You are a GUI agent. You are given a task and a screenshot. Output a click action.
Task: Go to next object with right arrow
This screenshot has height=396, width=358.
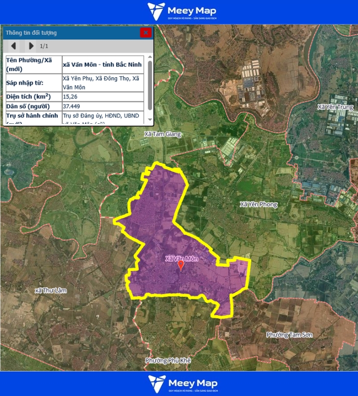tap(31, 46)
